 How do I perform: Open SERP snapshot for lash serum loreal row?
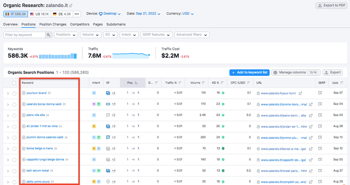tap(320, 171)
